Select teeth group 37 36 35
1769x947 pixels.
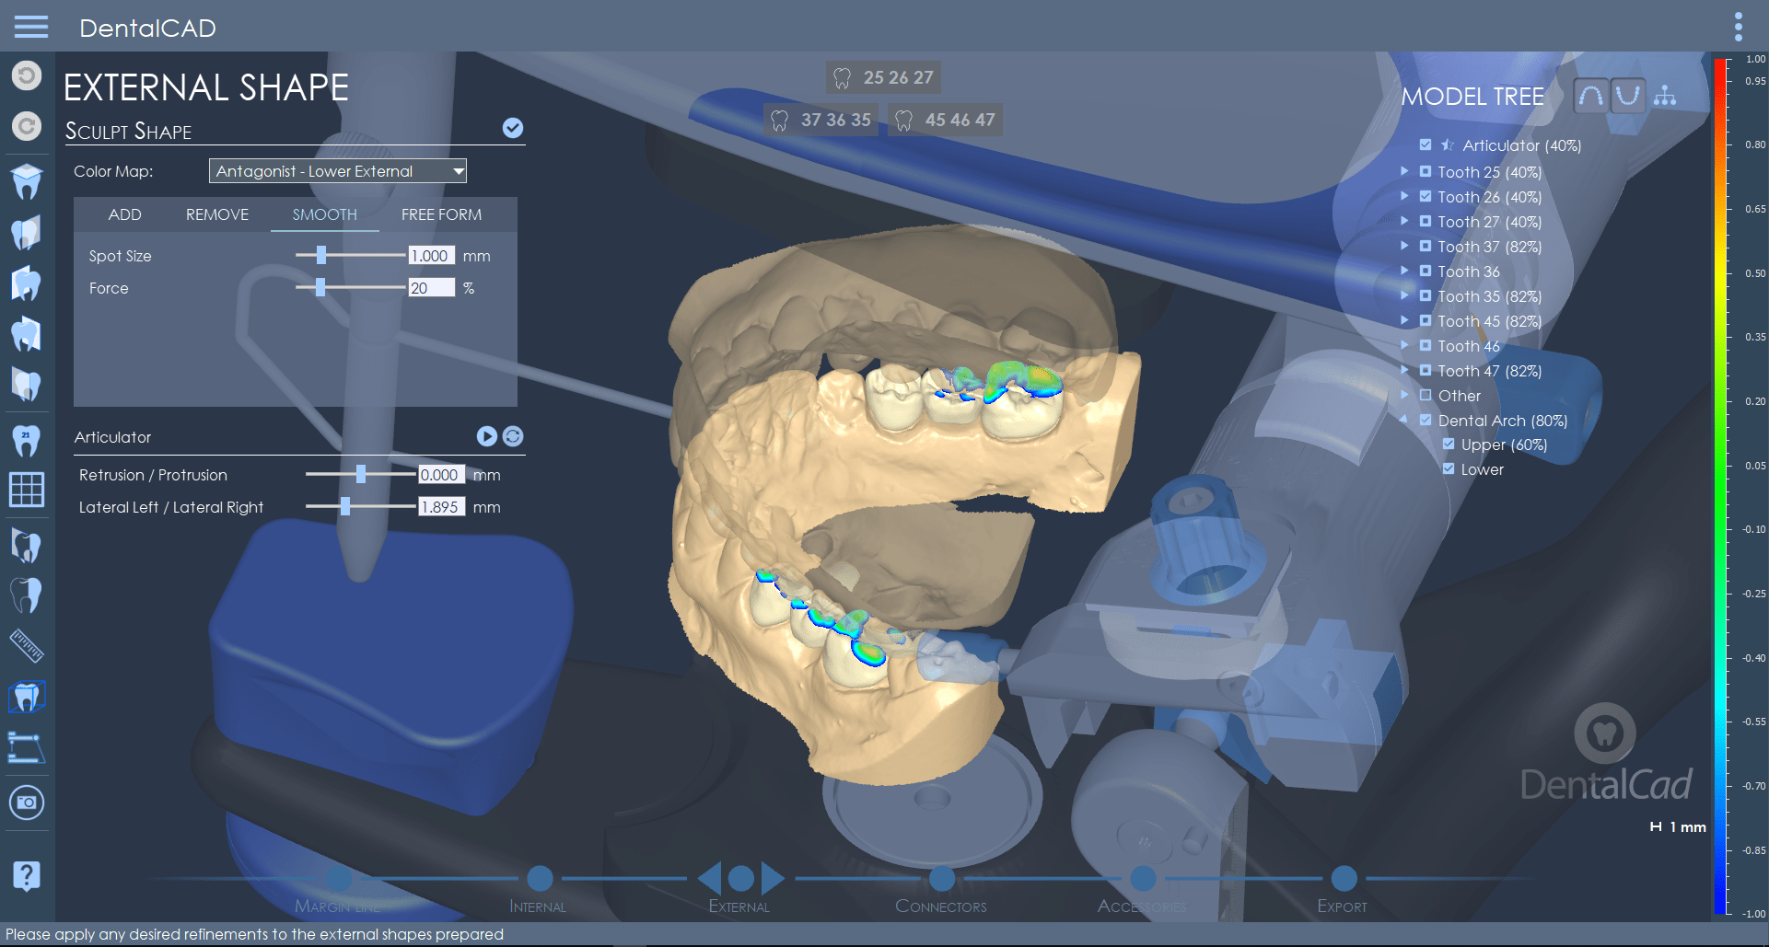pyautogui.click(x=820, y=121)
